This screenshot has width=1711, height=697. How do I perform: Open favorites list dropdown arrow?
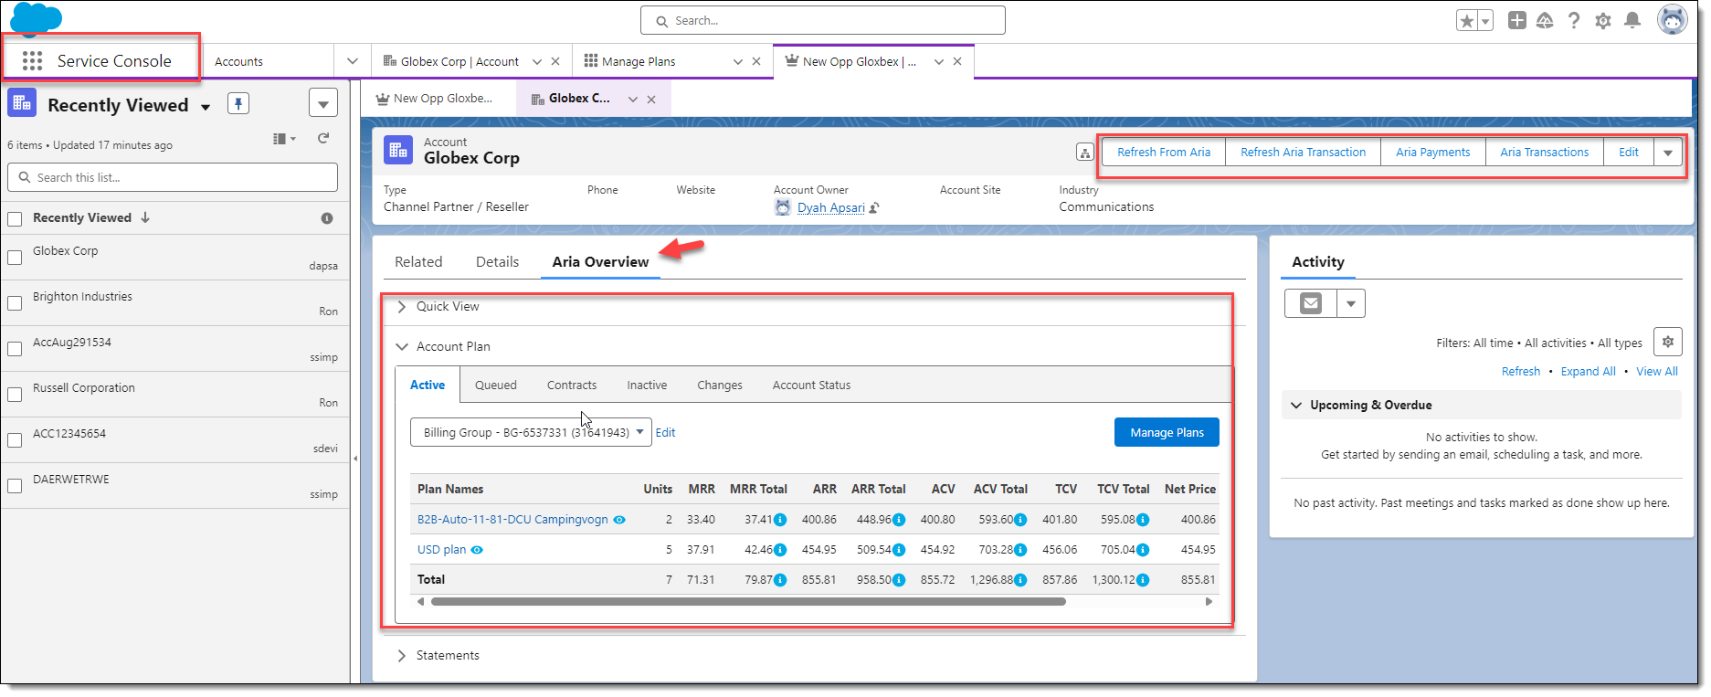click(x=1485, y=21)
